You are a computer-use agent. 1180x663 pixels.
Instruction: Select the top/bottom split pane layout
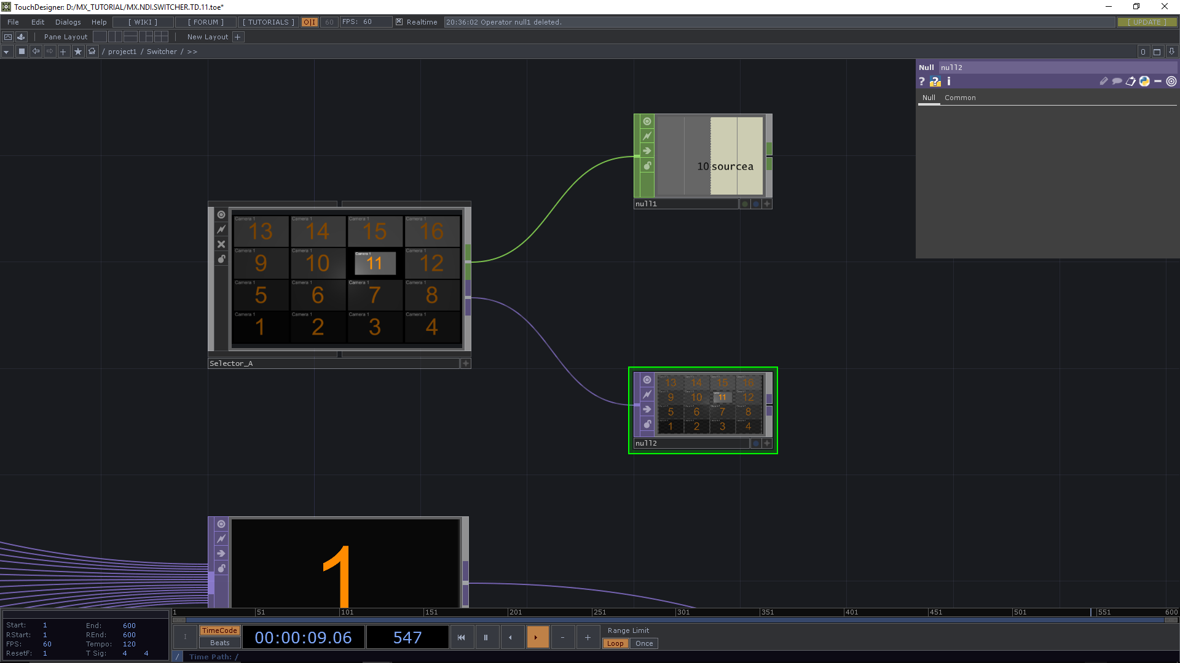coord(130,37)
